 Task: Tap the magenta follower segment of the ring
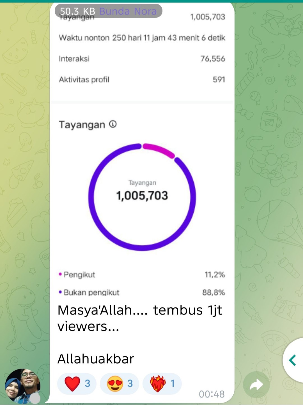(x=159, y=150)
